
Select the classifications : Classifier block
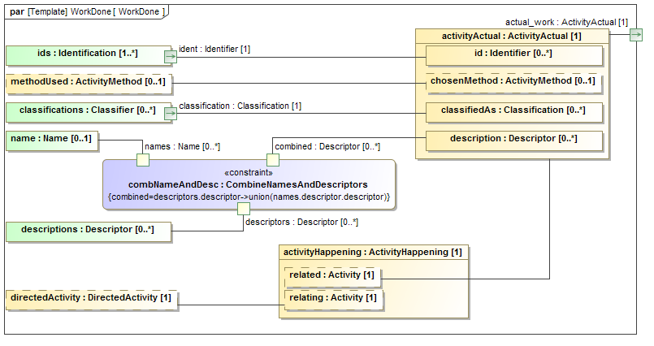[x=89, y=113]
